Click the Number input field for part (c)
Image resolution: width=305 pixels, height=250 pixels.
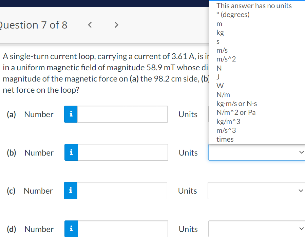(x=122, y=191)
